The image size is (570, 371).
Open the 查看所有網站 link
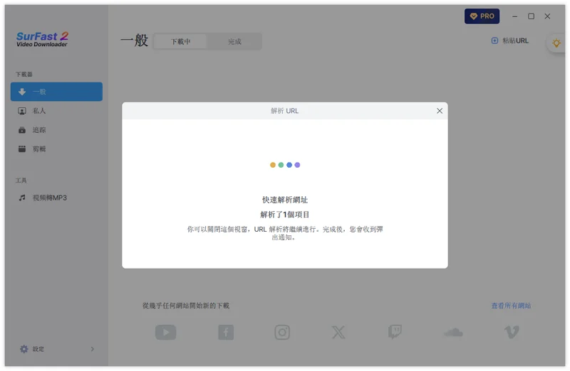(x=511, y=306)
